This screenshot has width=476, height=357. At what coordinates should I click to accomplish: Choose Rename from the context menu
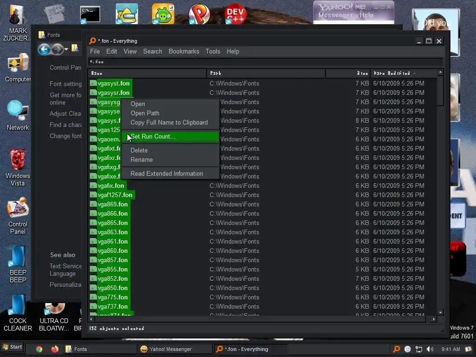click(170, 160)
